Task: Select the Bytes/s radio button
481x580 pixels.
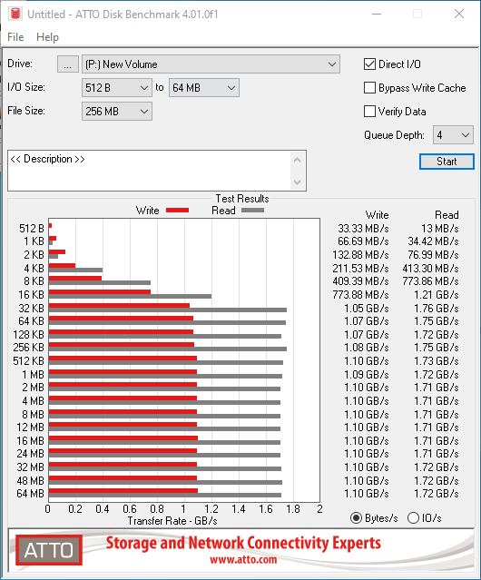Action: (356, 518)
